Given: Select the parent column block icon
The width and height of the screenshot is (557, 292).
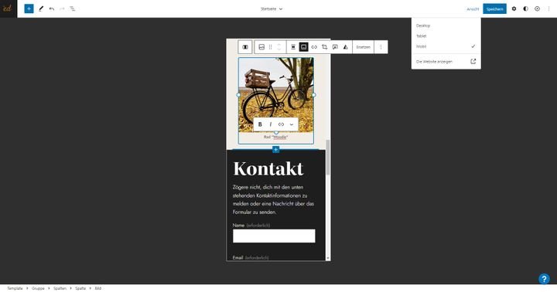Looking at the screenshot, I should 245,47.
